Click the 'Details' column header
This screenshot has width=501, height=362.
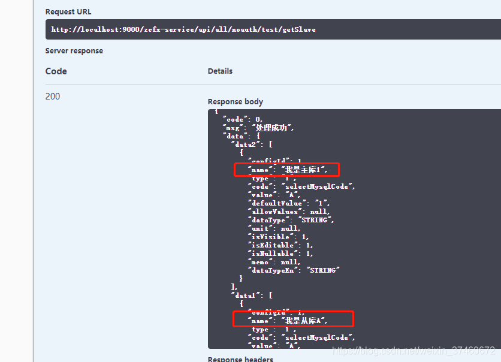(x=220, y=71)
